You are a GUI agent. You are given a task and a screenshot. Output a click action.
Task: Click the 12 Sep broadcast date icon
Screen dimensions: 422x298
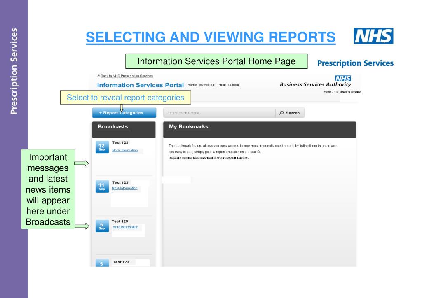click(102, 147)
